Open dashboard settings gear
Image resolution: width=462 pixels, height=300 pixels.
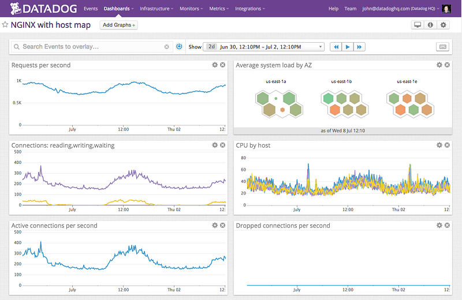coord(443,25)
